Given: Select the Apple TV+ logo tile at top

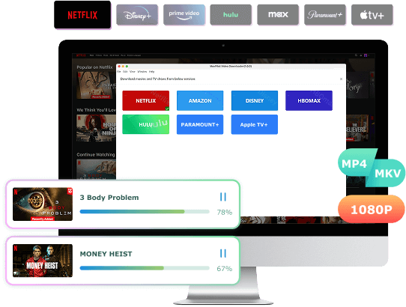Looking at the screenshot, I should [x=372, y=15].
